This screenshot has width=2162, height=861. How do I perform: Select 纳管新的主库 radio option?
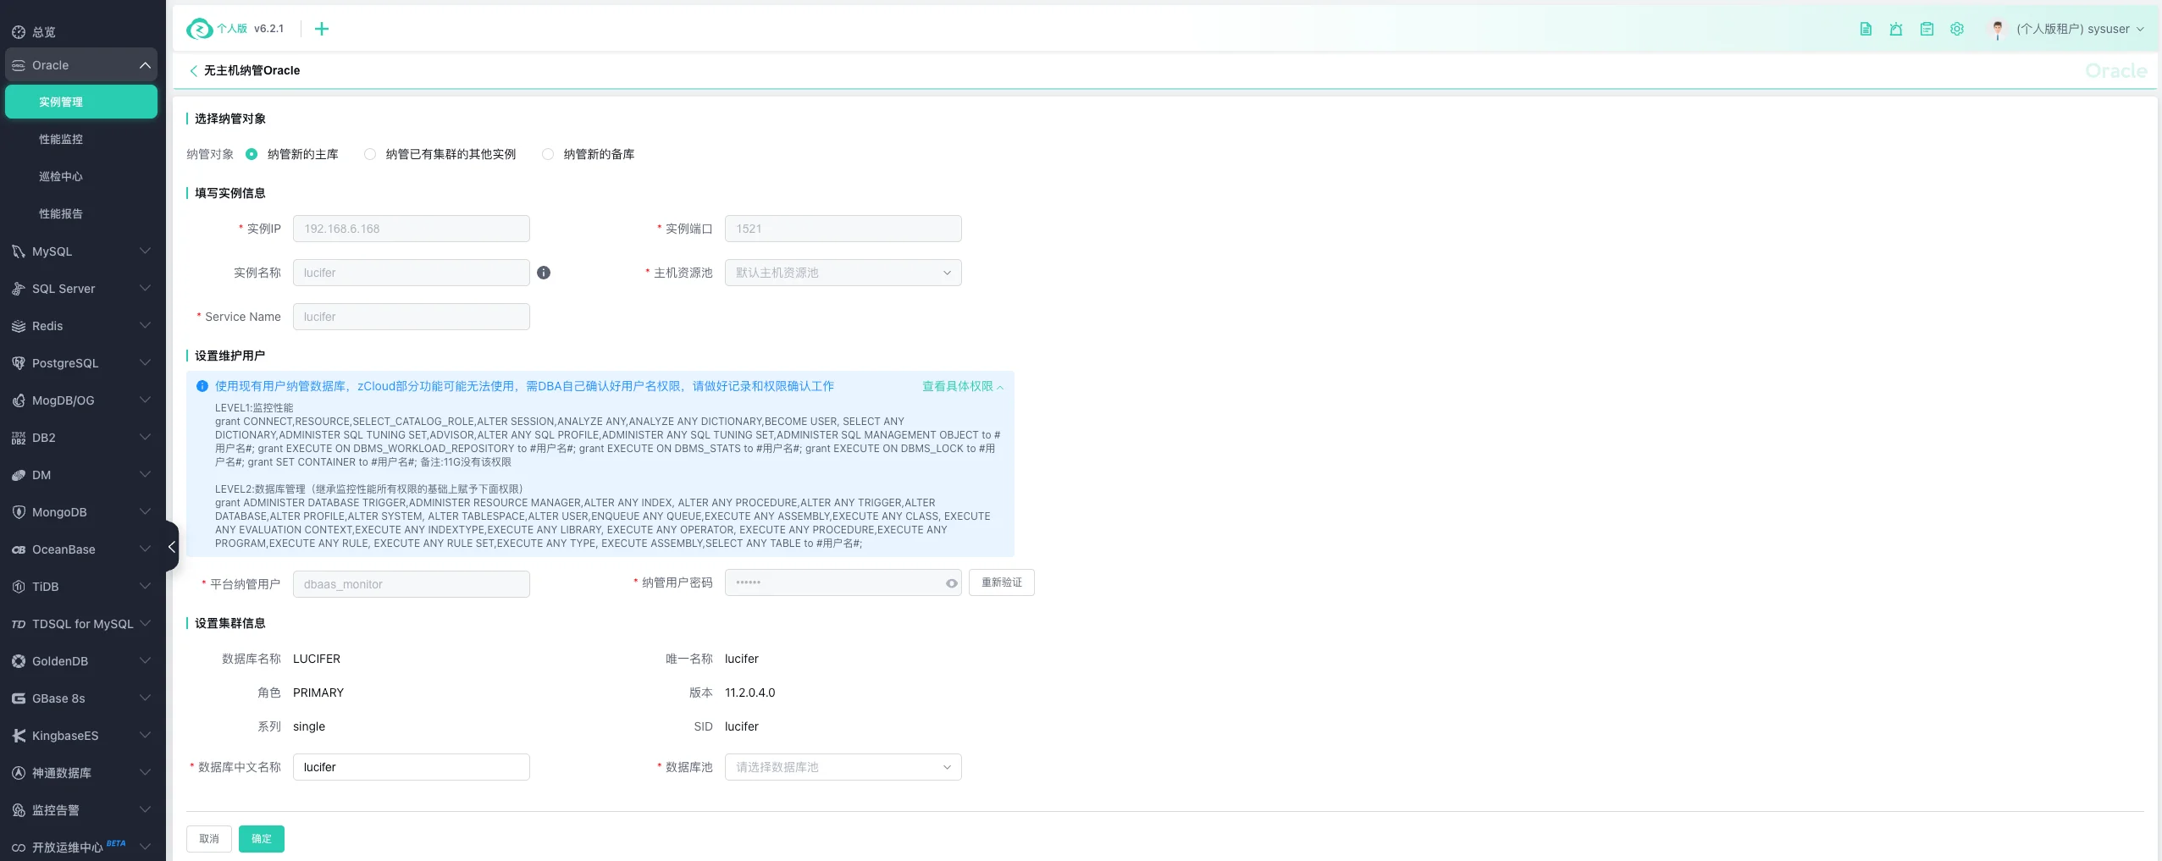[x=252, y=154]
